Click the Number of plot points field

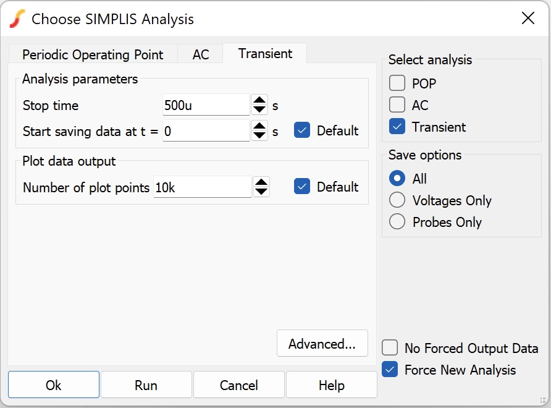click(203, 187)
